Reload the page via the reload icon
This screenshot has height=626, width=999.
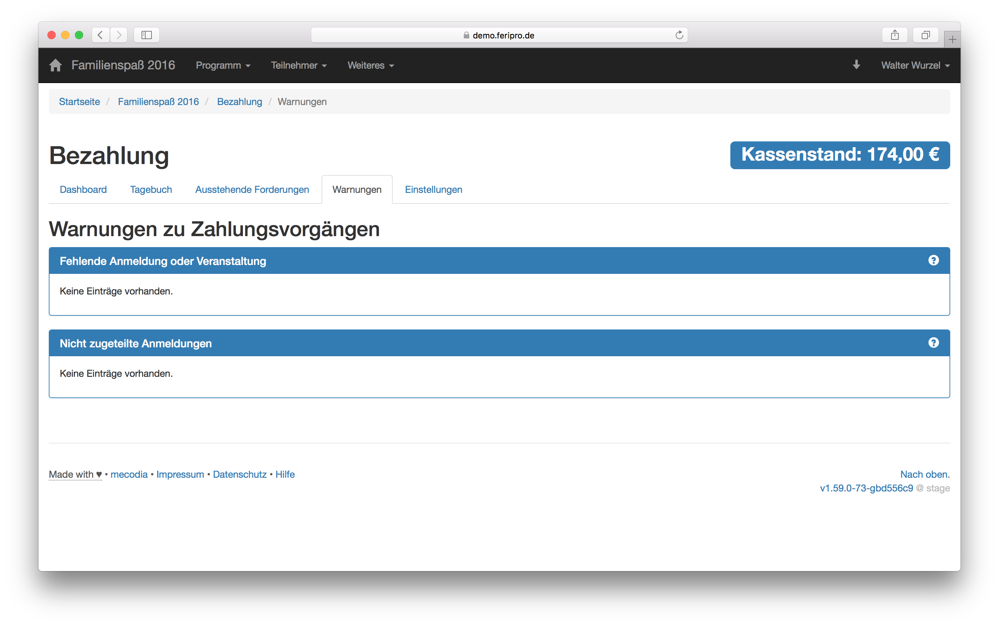(679, 35)
